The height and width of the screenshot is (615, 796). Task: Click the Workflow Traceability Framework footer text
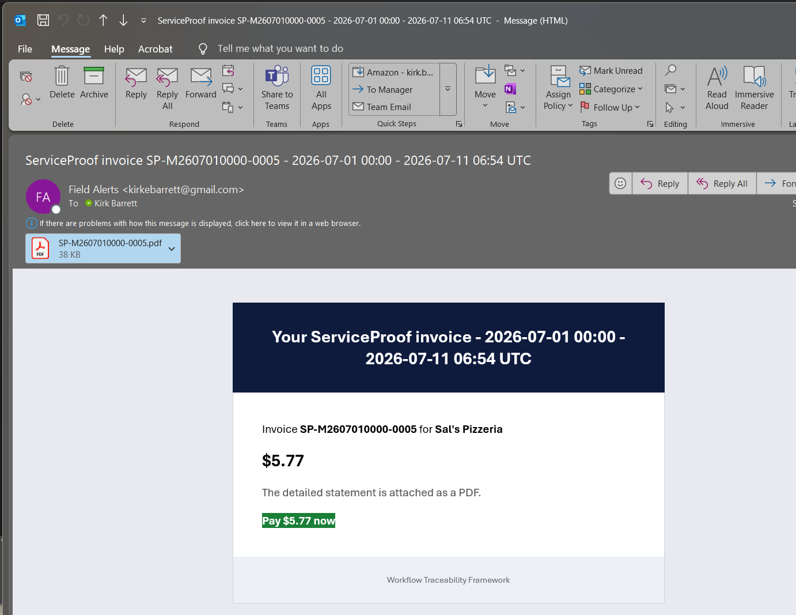click(x=448, y=580)
